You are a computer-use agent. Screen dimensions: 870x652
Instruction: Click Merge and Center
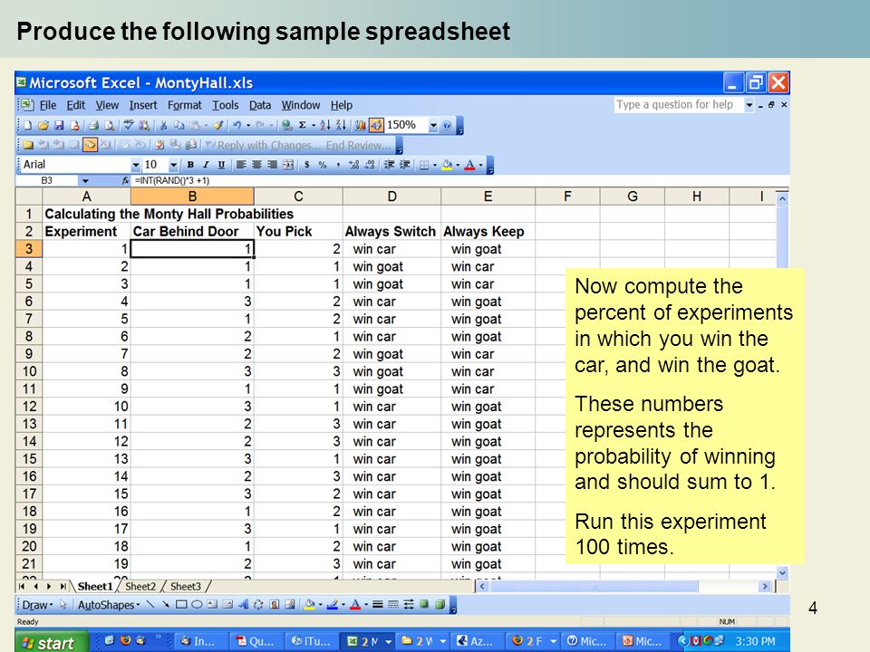pos(288,165)
